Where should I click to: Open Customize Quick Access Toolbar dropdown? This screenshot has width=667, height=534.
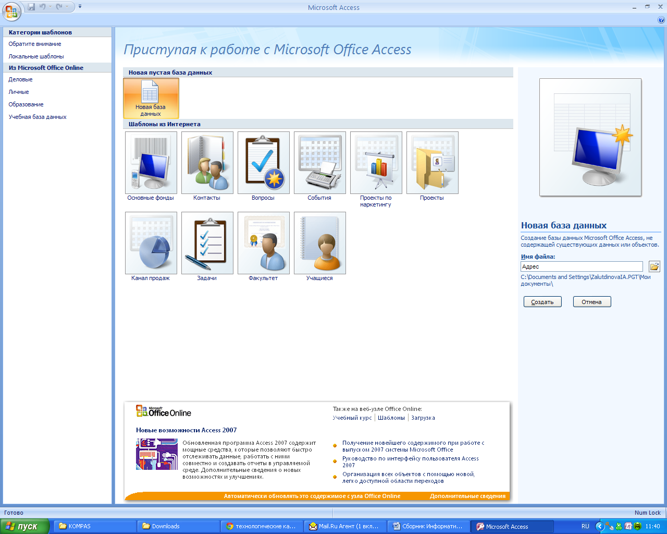[80, 7]
